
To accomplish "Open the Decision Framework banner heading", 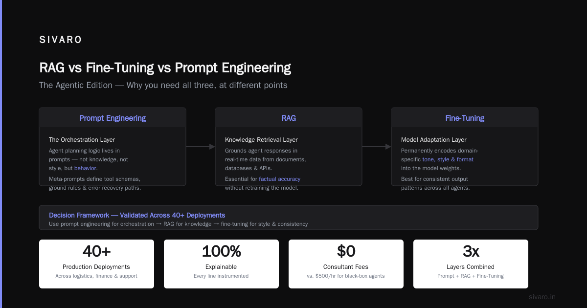I will (137, 215).
